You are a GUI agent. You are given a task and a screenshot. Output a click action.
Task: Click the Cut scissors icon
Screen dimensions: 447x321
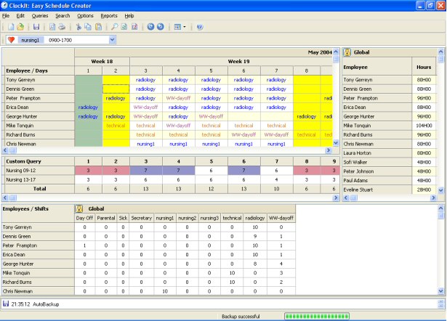78,27
